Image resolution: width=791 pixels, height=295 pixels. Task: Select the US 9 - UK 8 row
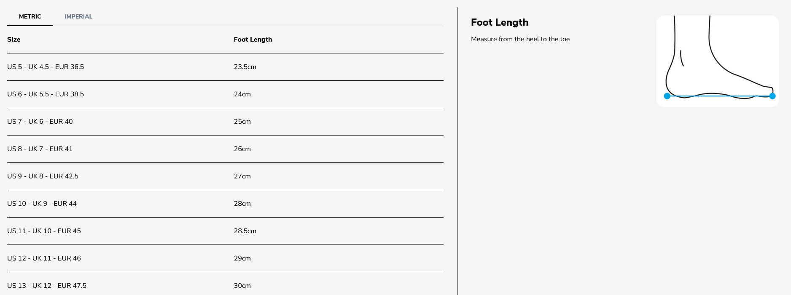pyautogui.click(x=225, y=176)
